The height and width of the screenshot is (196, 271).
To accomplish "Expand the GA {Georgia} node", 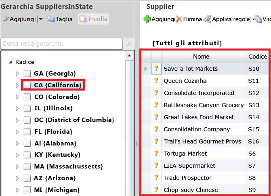I will (x=17, y=74).
